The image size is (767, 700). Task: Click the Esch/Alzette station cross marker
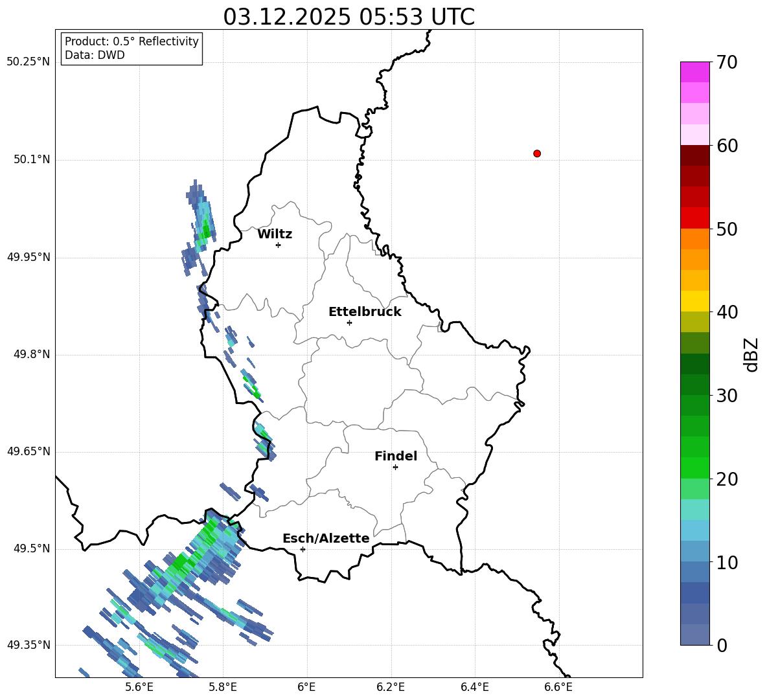pos(303,549)
